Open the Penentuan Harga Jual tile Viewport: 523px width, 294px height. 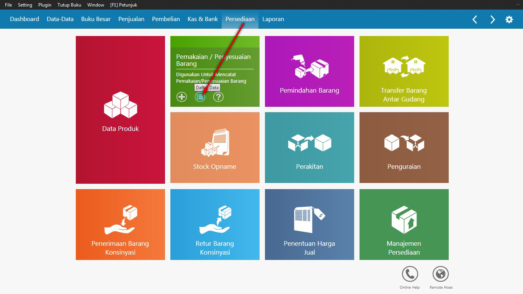tap(309, 224)
